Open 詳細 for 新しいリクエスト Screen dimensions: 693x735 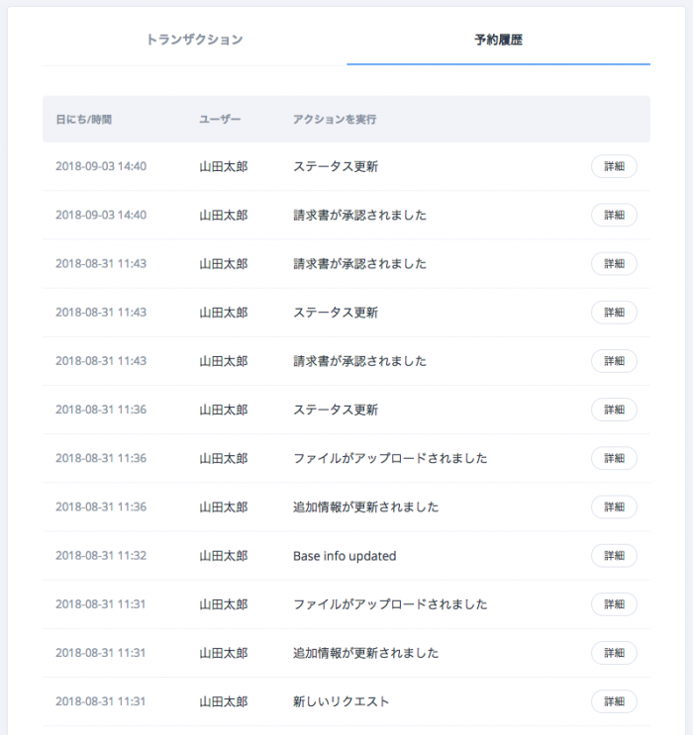pos(614,701)
